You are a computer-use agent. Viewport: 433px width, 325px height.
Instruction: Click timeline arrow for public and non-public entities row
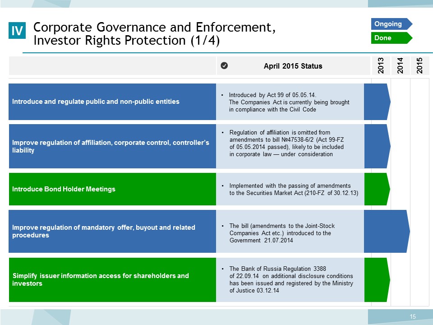pos(377,102)
